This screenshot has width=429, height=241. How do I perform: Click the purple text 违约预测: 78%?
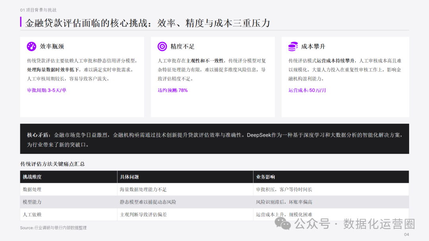tap(173, 90)
